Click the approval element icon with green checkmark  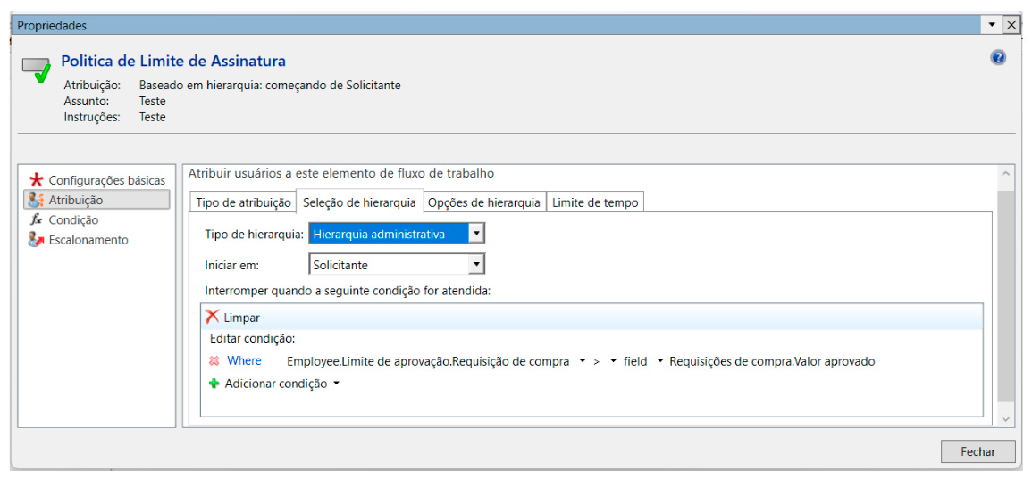37,70
